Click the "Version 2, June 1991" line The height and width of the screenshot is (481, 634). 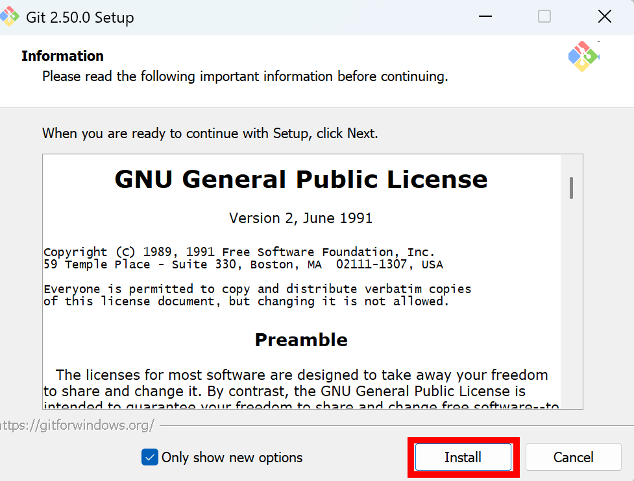coord(301,218)
